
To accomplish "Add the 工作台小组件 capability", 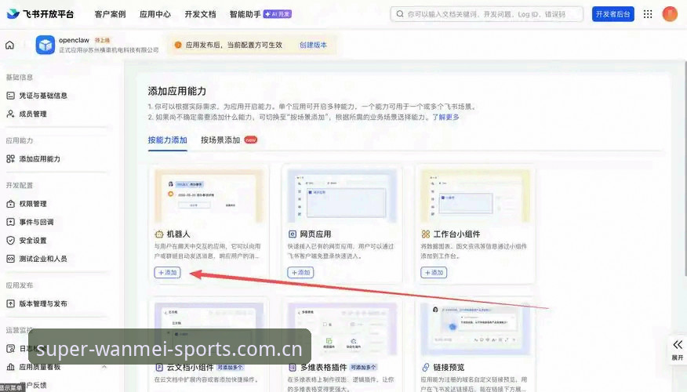I will pyautogui.click(x=434, y=272).
